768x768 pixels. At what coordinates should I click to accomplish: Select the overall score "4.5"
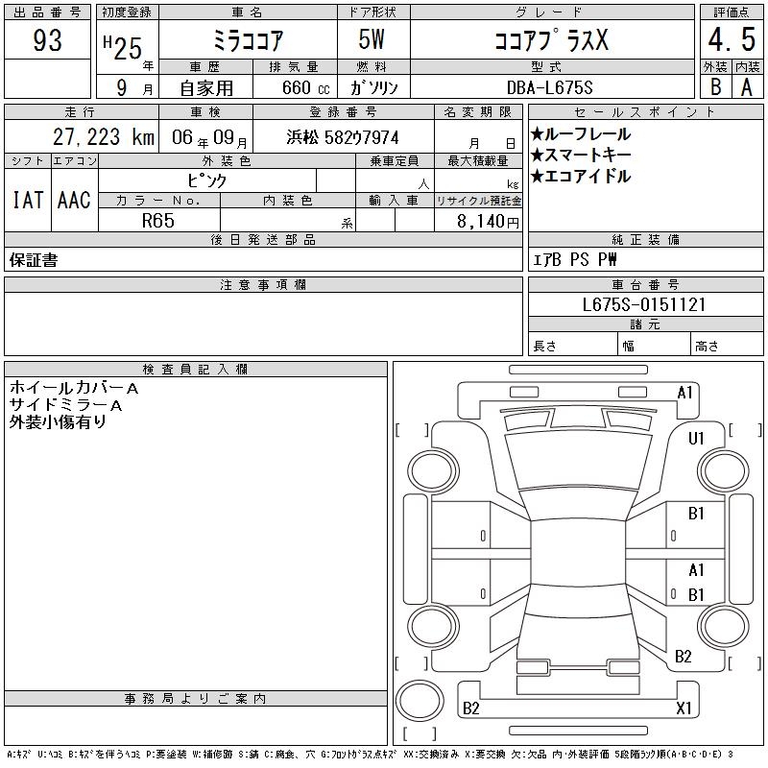[732, 39]
